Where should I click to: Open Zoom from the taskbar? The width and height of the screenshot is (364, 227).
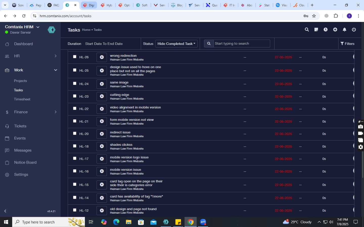(203, 222)
